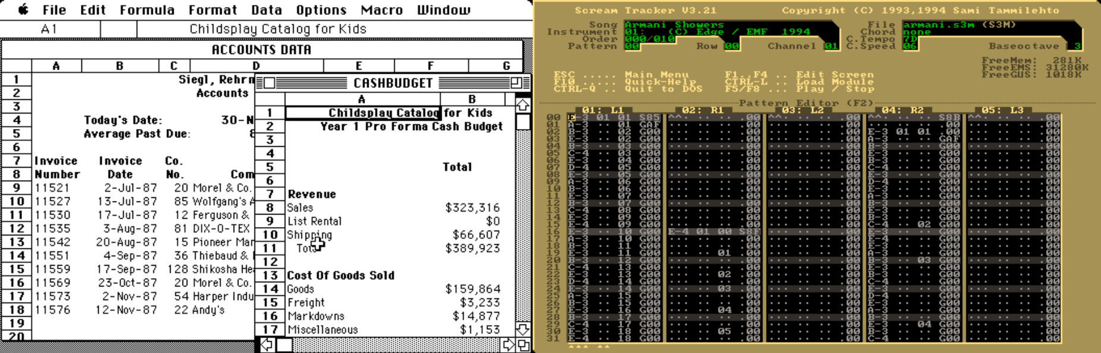
Task: Click the CASHBUDGET vertical scroll up arrow
Action: (523, 106)
